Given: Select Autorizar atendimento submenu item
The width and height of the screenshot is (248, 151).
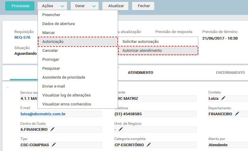Looking at the screenshot, I should click(x=158, y=51).
